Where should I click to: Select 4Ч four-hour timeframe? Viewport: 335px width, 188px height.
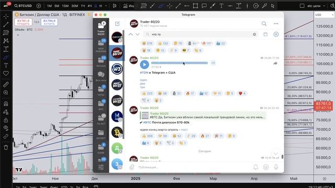pos(90,6)
